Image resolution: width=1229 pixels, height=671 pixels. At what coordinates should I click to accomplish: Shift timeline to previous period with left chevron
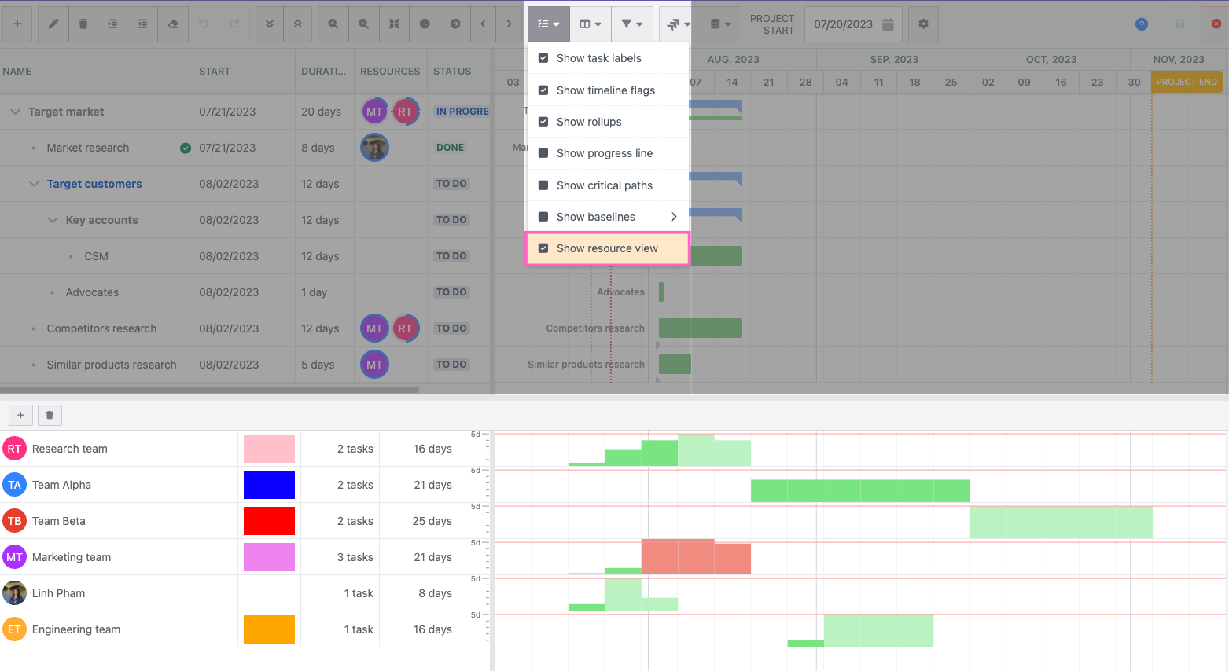[x=484, y=24]
